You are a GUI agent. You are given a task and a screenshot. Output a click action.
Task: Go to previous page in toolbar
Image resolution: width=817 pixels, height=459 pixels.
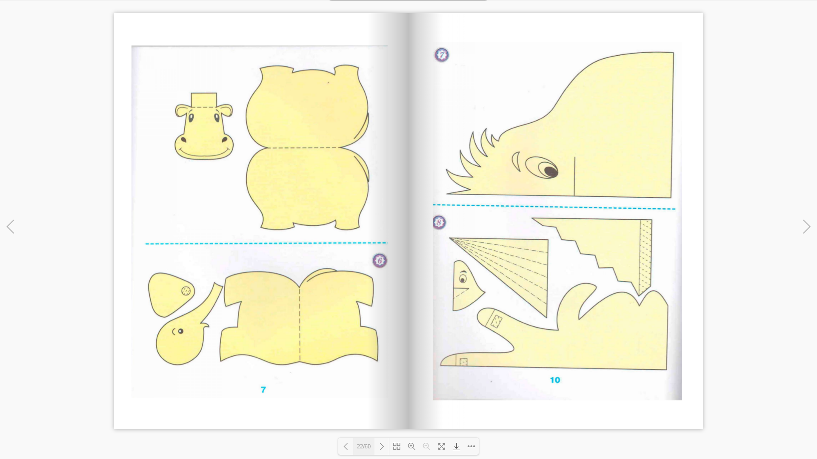coord(346,446)
